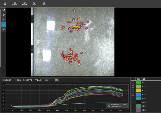Image resolution: width=161 pixels, height=113 pixels.
Task: Check the box for NO.4 spectrum row
Action: (x=133, y=94)
